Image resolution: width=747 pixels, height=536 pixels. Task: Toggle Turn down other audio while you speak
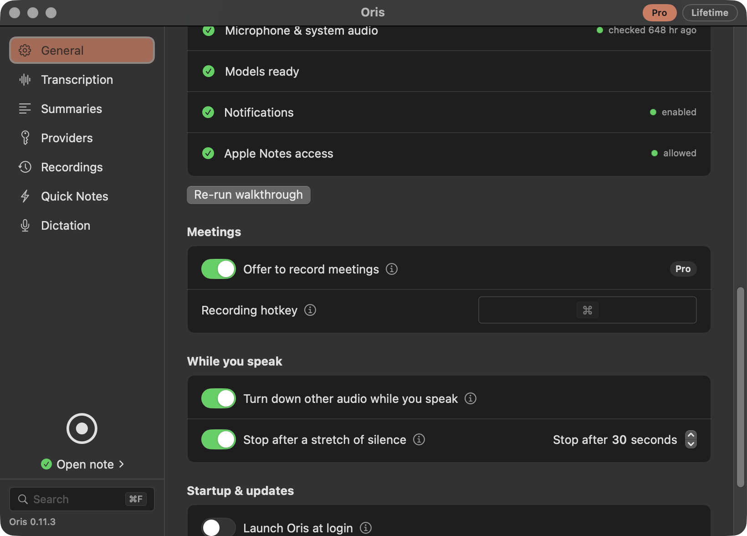219,398
